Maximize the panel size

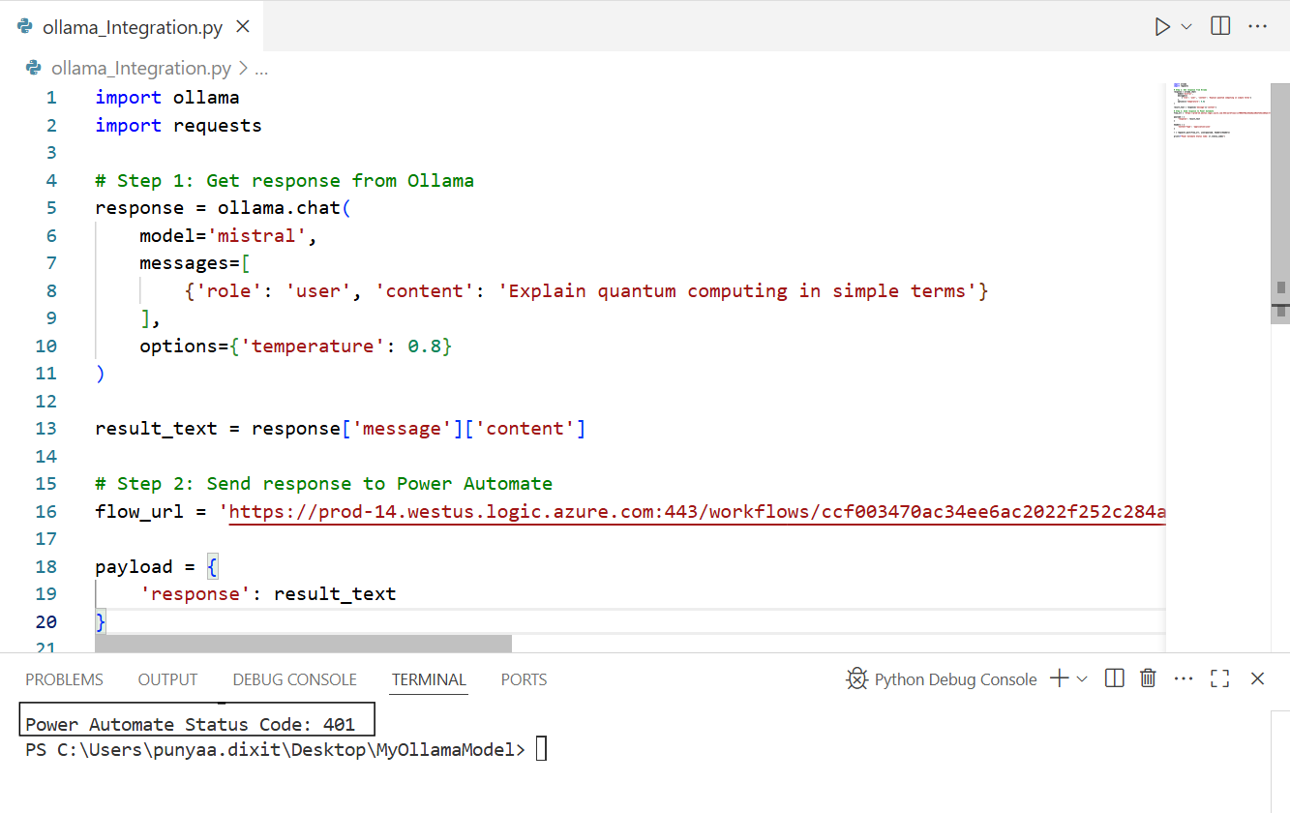1220,678
